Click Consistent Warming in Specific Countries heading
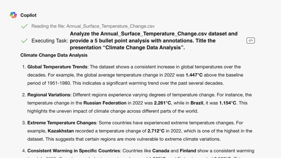The image size is (281, 158). pos(74,151)
